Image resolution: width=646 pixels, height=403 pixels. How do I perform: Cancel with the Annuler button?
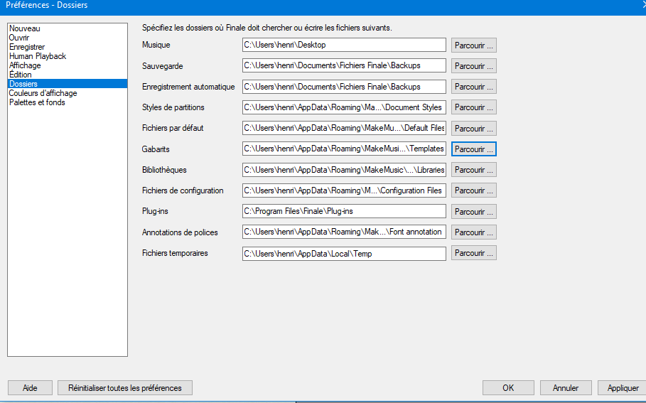566,388
